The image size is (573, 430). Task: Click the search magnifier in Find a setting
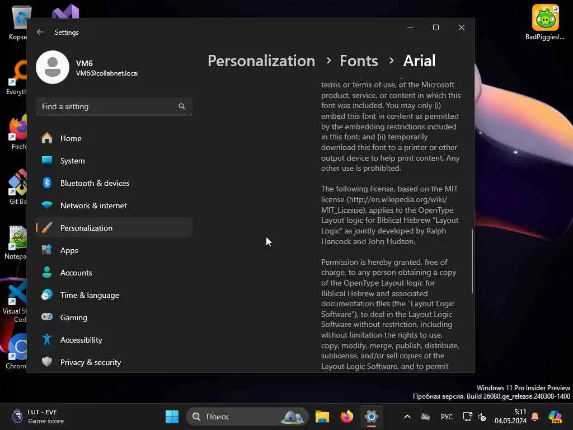(182, 106)
